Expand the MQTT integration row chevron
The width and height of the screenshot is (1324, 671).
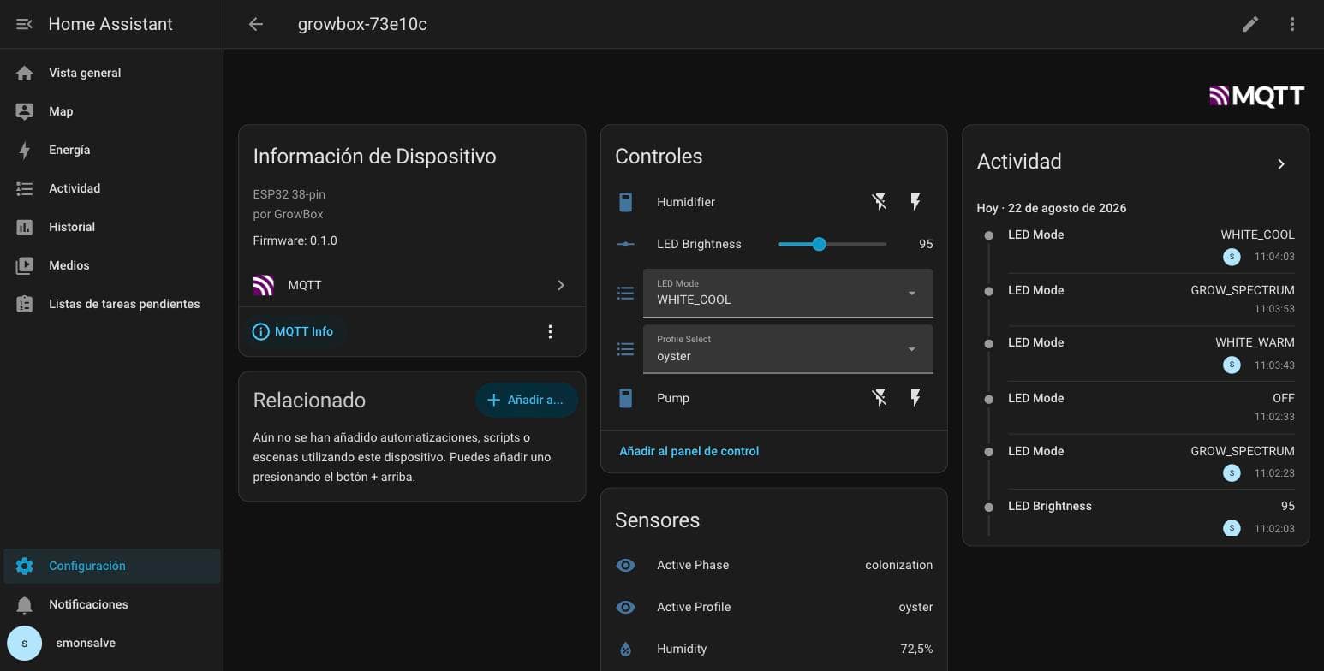(x=561, y=285)
